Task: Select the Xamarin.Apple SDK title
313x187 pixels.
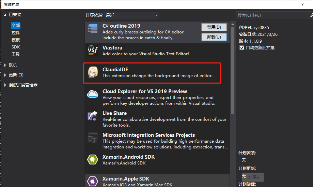Action: pyautogui.click(x=126, y=178)
